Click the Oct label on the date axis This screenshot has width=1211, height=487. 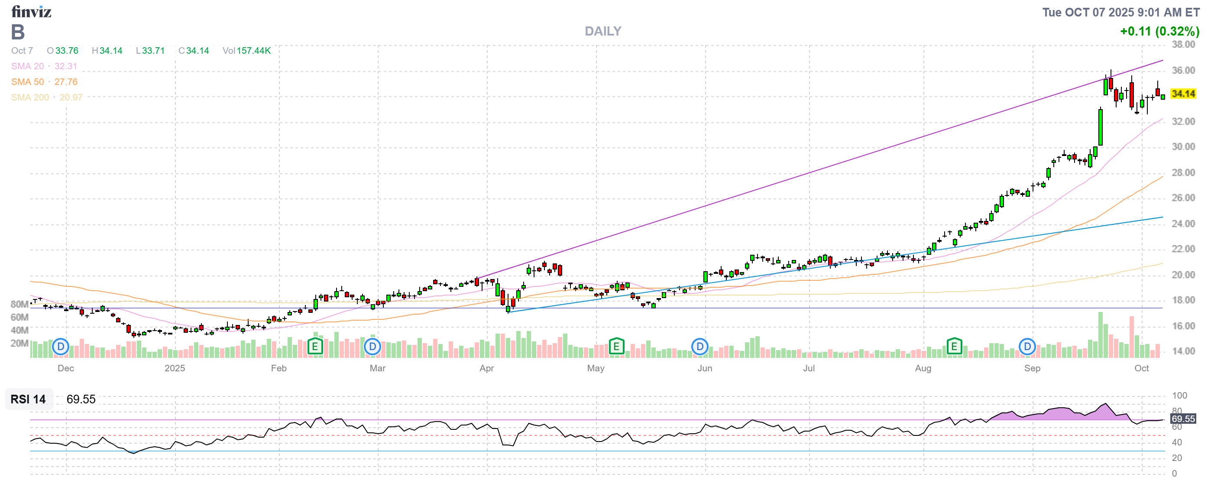(x=1141, y=369)
